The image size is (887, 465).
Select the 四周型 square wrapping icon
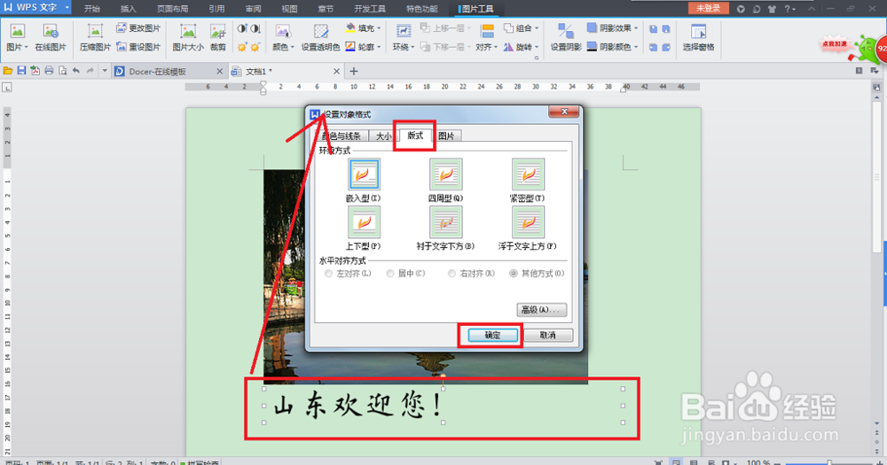click(446, 174)
